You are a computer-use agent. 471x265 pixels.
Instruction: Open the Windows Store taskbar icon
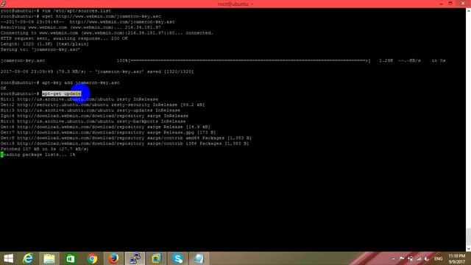click(x=71, y=258)
